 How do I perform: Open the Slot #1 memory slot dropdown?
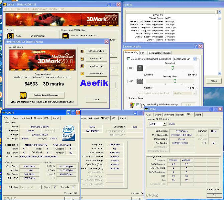click(164, 124)
